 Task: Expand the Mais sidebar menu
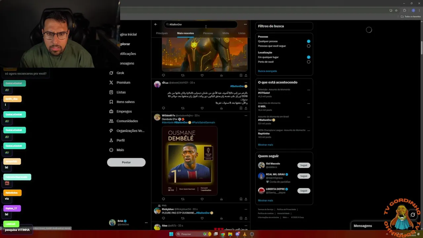pyautogui.click(x=116, y=150)
